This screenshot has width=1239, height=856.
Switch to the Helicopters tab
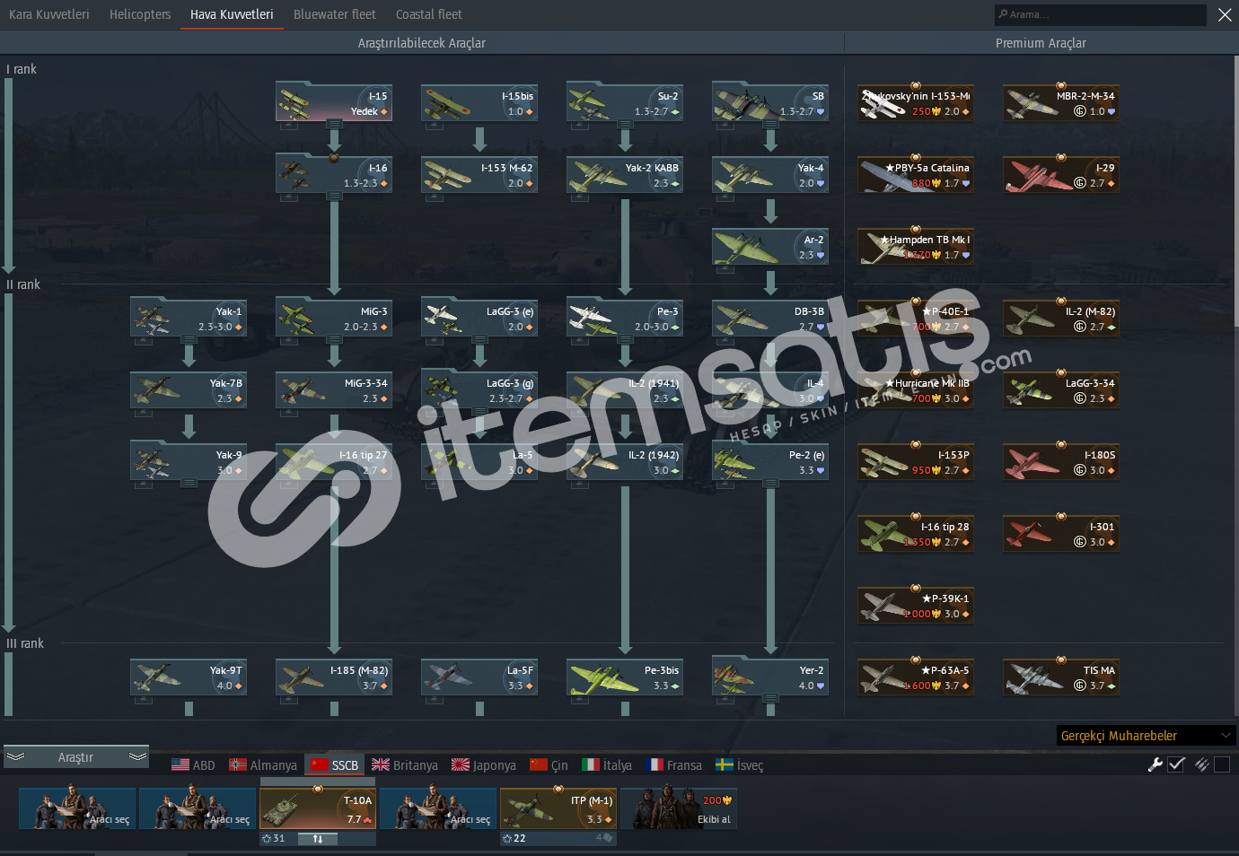coord(140,14)
